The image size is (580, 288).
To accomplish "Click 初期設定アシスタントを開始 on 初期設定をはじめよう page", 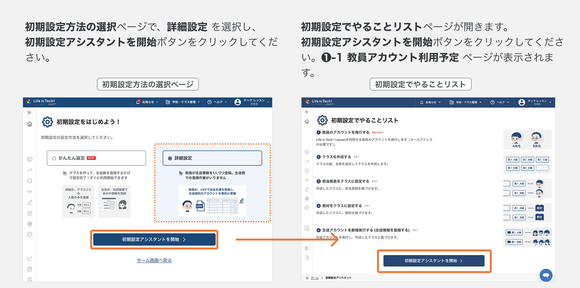I will click(x=154, y=239).
